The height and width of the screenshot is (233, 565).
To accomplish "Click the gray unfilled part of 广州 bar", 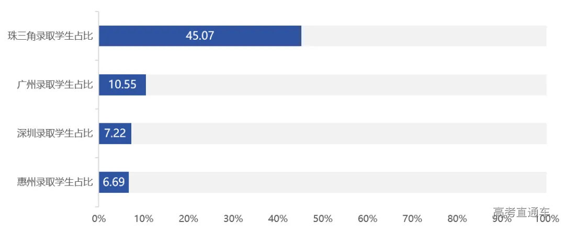I will 345,85.
